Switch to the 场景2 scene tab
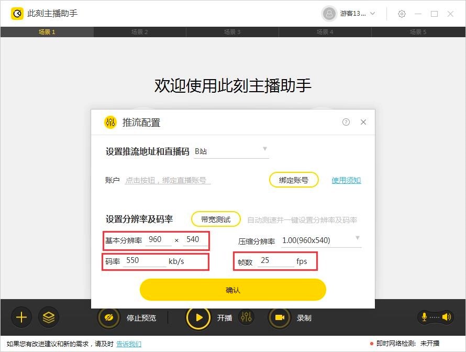 tap(139, 31)
